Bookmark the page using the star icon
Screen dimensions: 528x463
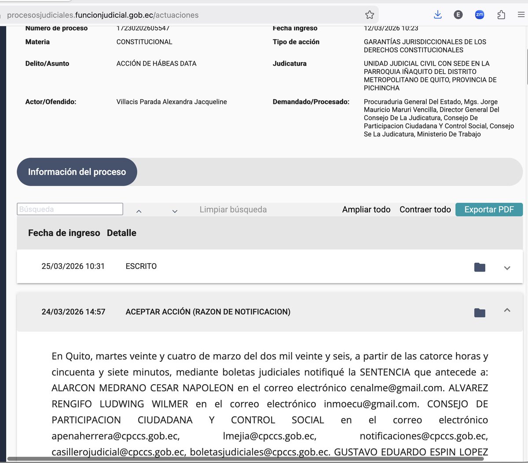[369, 15]
